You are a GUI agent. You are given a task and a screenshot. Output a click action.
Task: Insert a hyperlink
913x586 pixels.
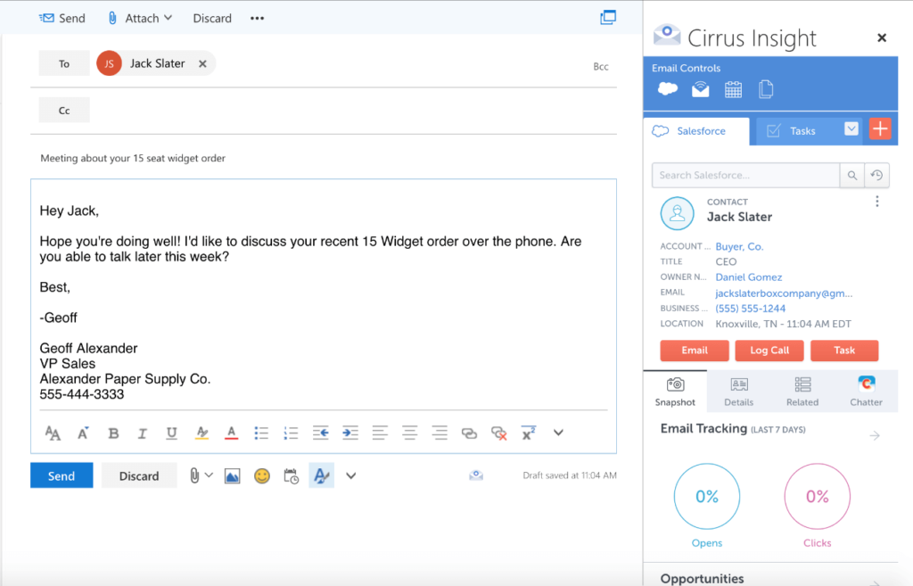click(x=469, y=433)
